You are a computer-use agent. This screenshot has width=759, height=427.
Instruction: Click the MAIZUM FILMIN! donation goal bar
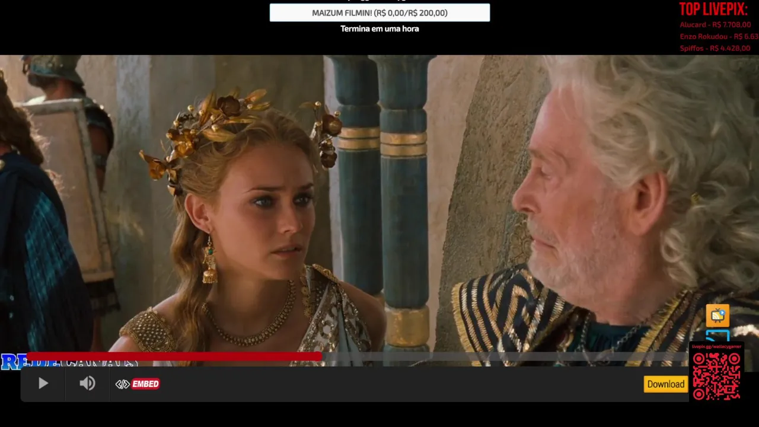[379, 12]
